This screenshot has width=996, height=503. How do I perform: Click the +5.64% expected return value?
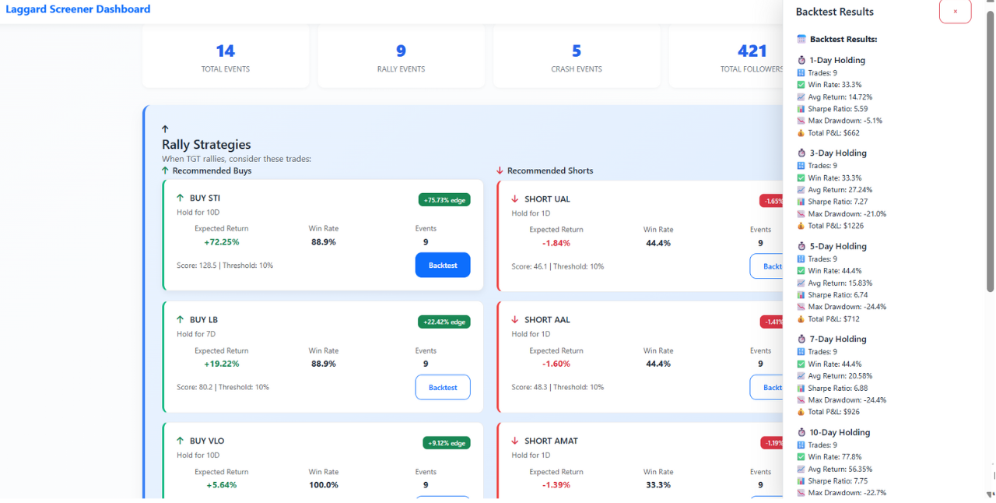(x=222, y=485)
